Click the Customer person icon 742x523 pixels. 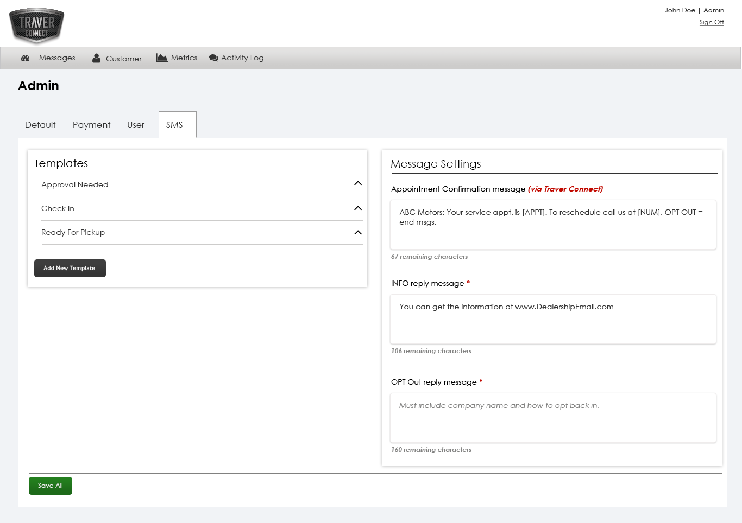tap(96, 58)
